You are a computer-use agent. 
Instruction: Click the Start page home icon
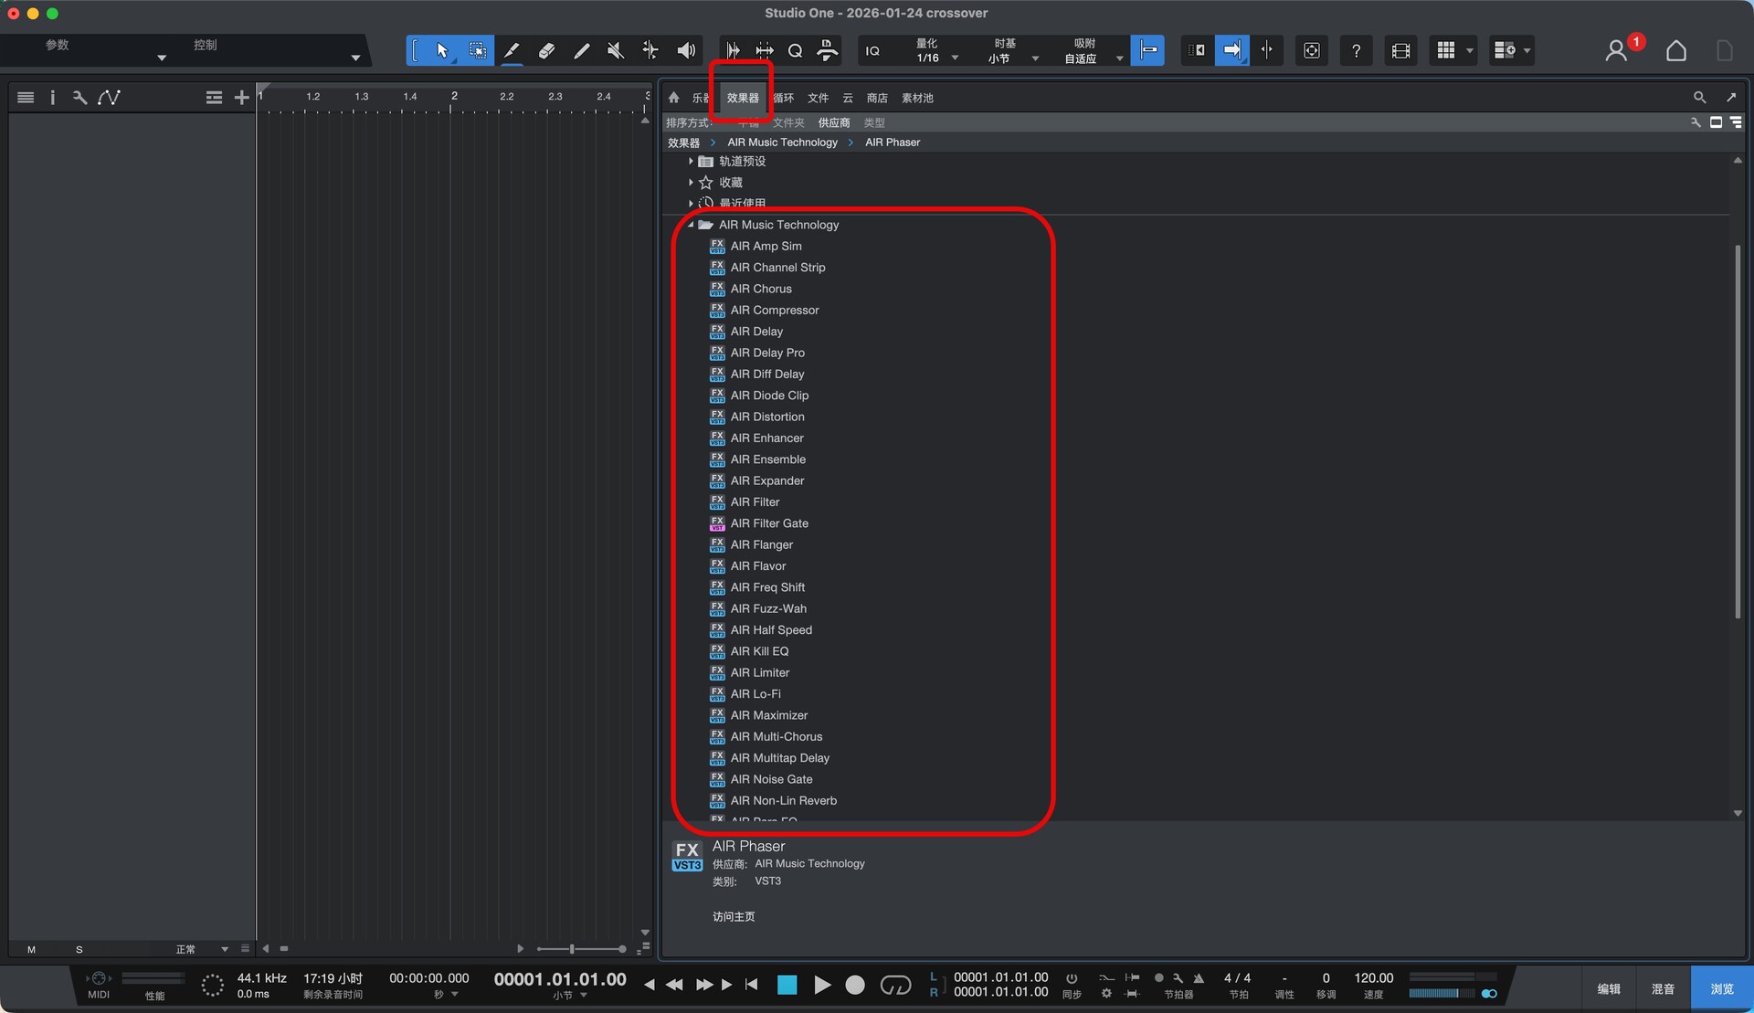tap(1675, 51)
